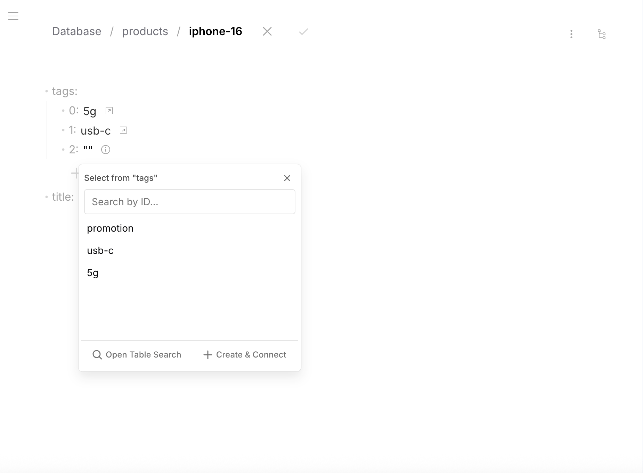Click the info icon beside empty tag
643x473 pixels.
pyautogui.click(x=106, y=150)
